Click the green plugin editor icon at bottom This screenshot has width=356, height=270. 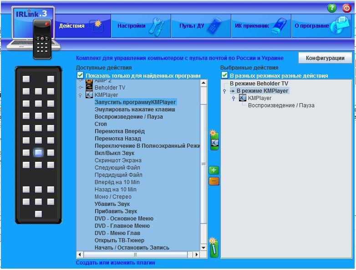[214, 248]
